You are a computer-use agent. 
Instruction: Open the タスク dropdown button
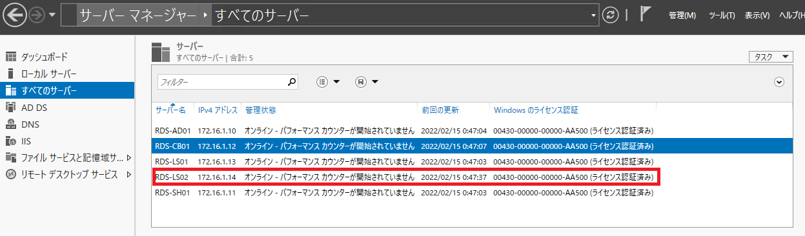(771, 57)
